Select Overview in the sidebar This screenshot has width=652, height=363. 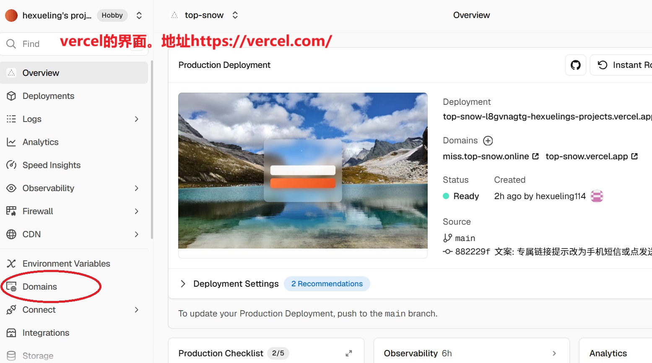click(74, 73)
